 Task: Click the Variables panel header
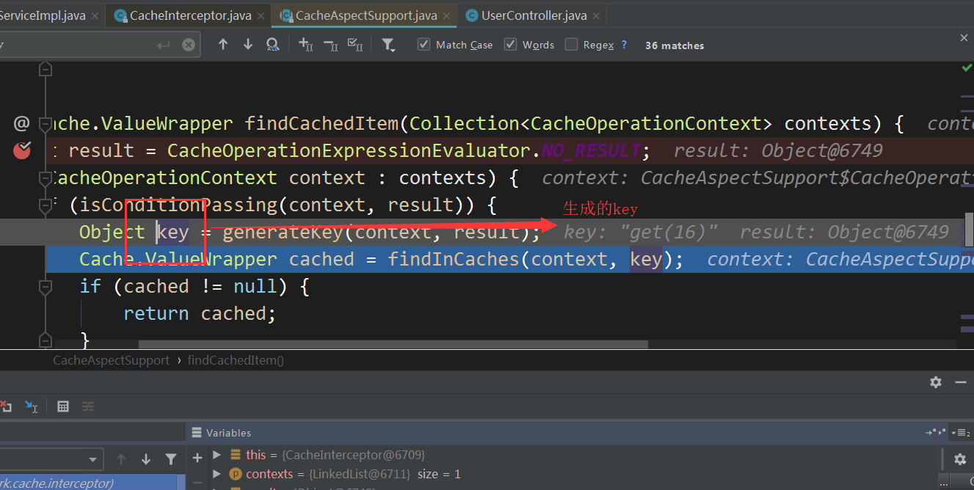[x=229, y=433]
